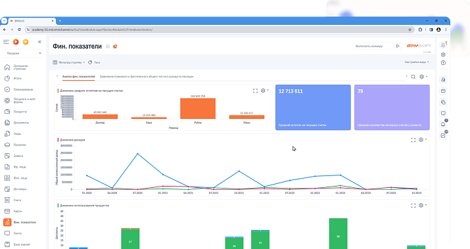Open the notifications bell on the right panel
Viewport: 470px width, 249px height.
443,124
